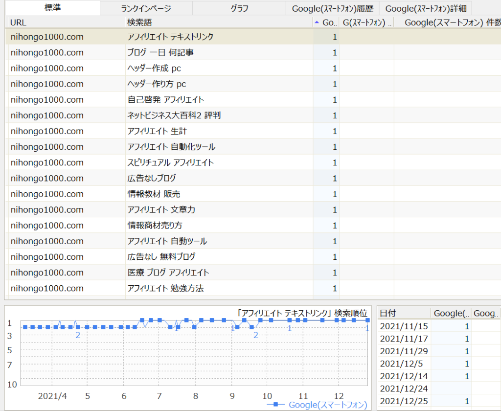Image resolution: width=501 pixels, height=411 pixels.
Task: Select the row アフィリエイト 生計
Action: [x=253, y=131]
